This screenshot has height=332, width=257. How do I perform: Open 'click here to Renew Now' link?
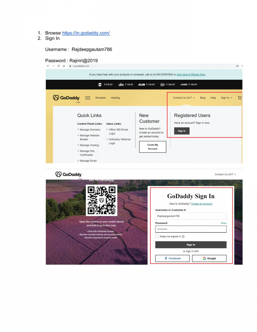[x=191, y=75]
